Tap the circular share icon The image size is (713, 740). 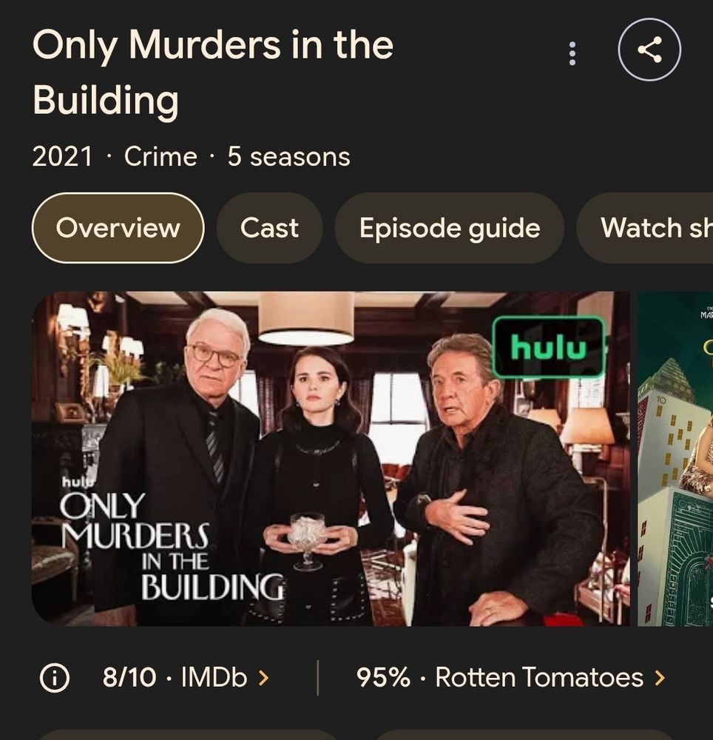point(649,50)
